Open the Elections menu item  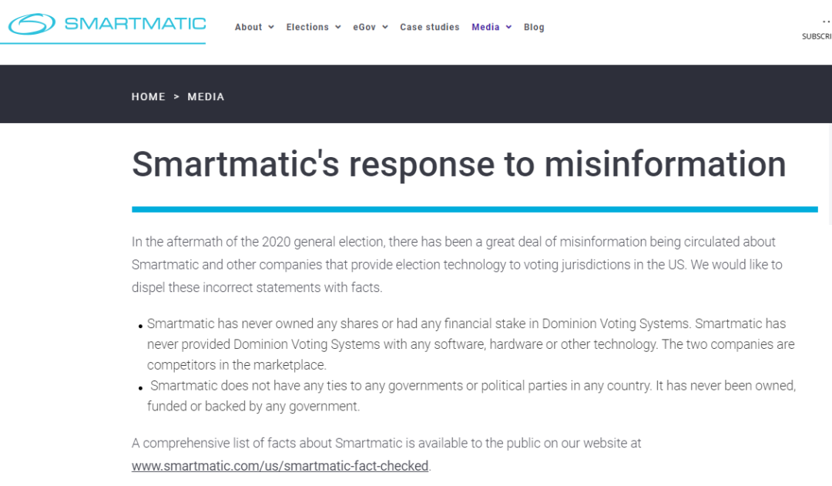point(307,27)
